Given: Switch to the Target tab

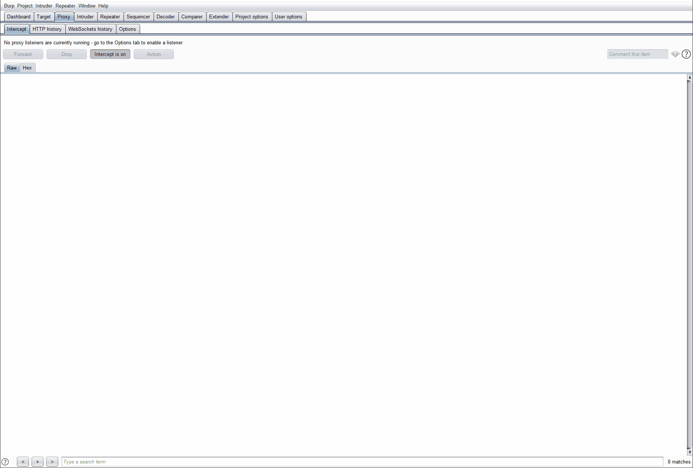Looking at the screenshot, I should click(44, 17).
